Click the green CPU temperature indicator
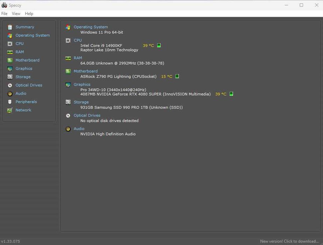The width and height of the screenshot is (323, 245). 159,45
